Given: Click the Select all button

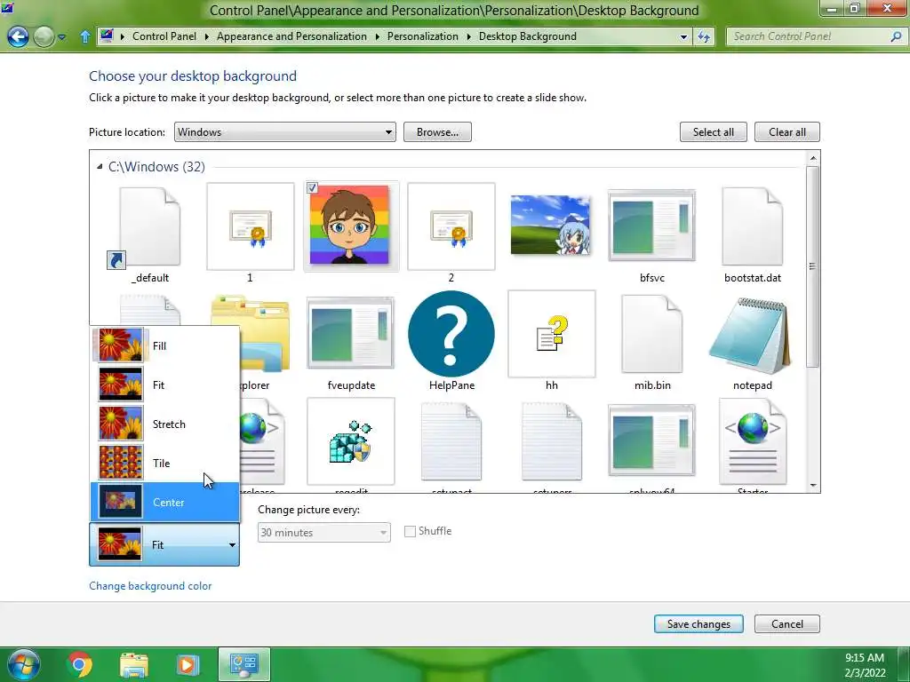Looking at the screenshot, I should 714,132.
